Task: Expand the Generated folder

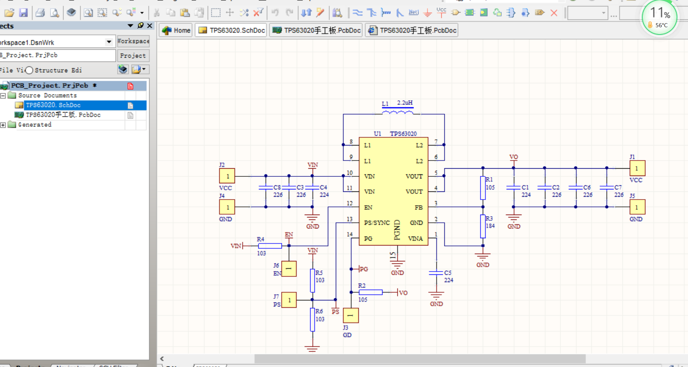Action: tap(3, 125)
